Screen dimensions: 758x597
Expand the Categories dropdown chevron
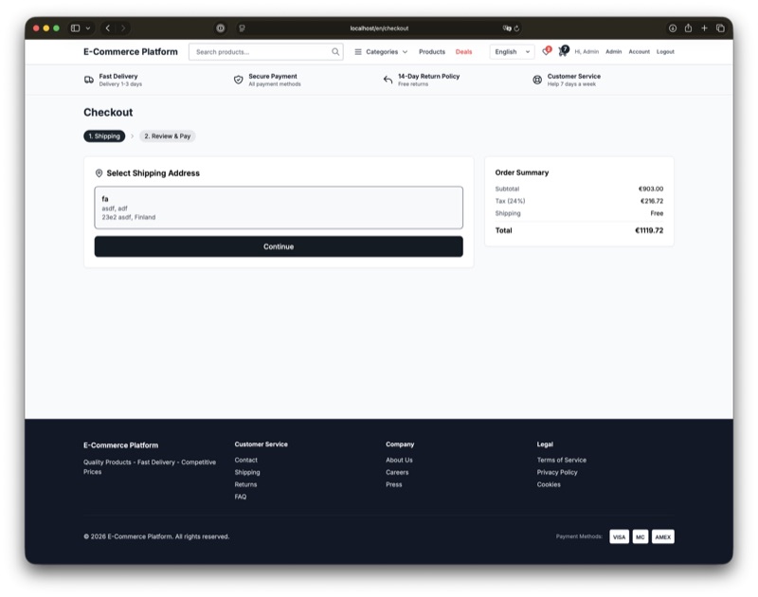point(406,52)
